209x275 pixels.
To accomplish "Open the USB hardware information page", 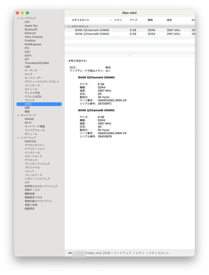I will pos(28,66).
